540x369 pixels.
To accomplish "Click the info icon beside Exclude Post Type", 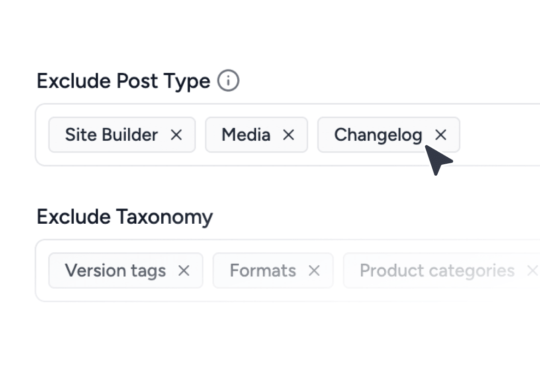I will [x=229, y=80].
